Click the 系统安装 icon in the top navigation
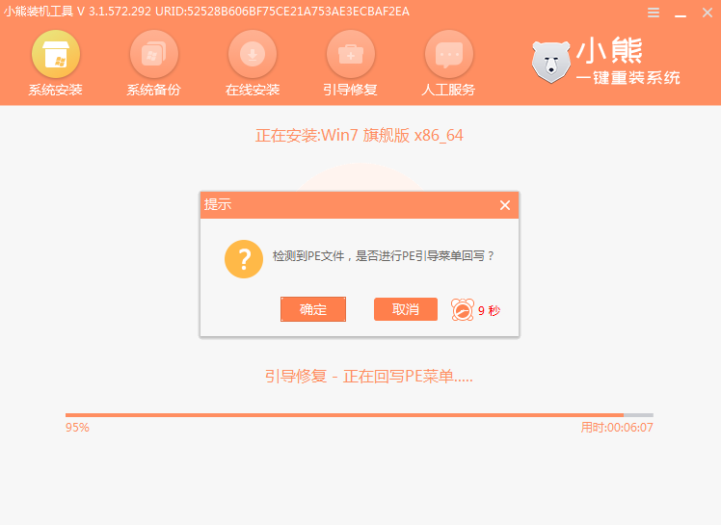Screen dimensions: 721x525 pos(56,55)
